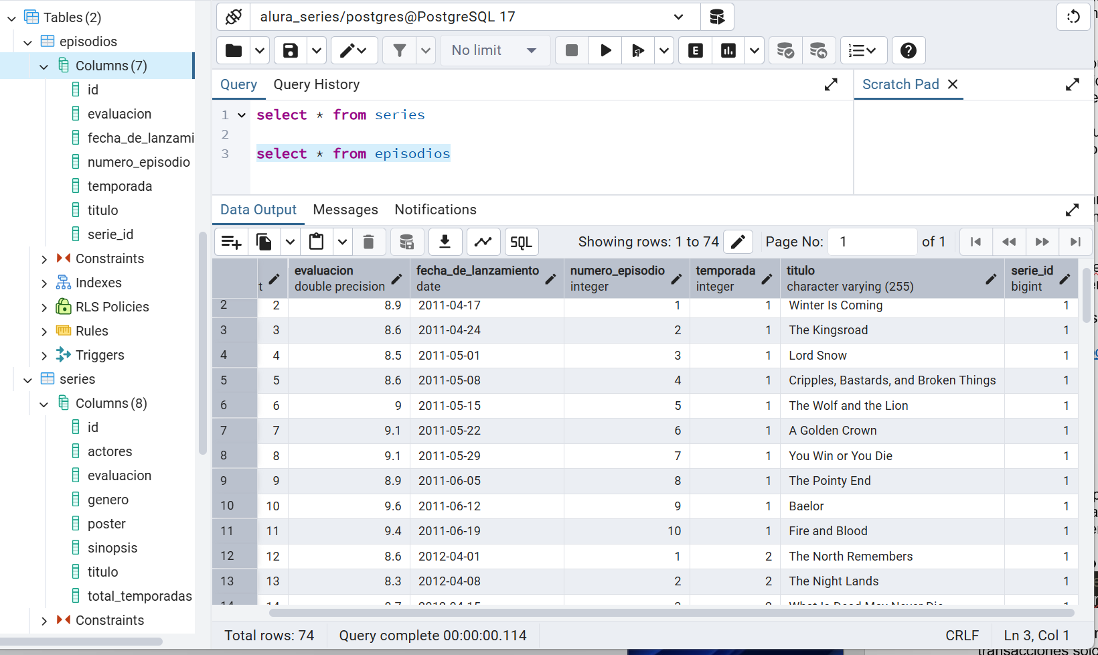Add a new row in results
This screenshot has height=655, width=1098.
(231, 242)
